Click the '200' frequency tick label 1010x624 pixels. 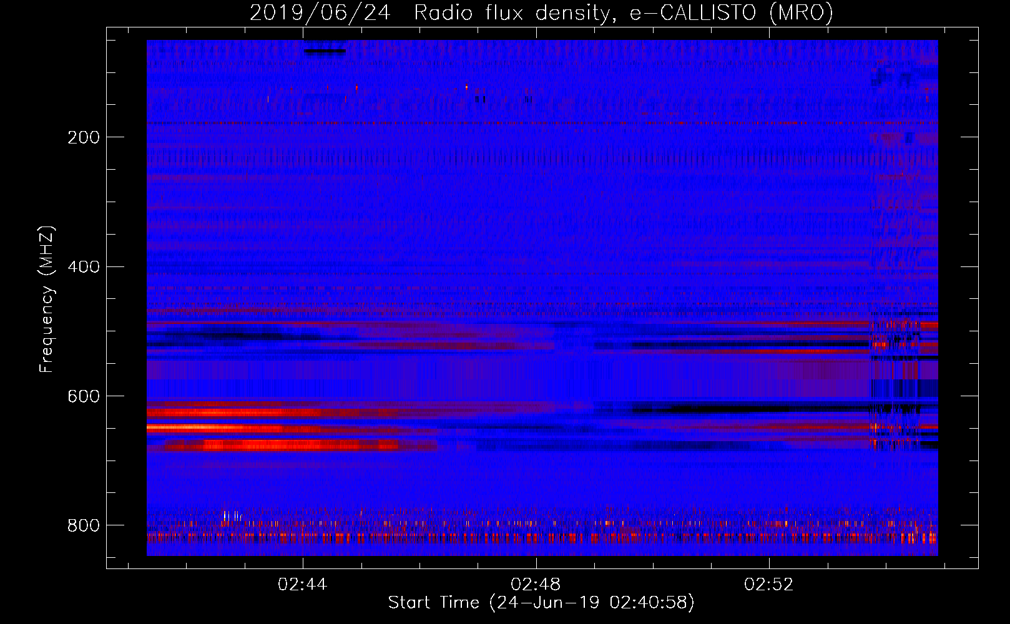pyautogui.click(x=83, y=137)
